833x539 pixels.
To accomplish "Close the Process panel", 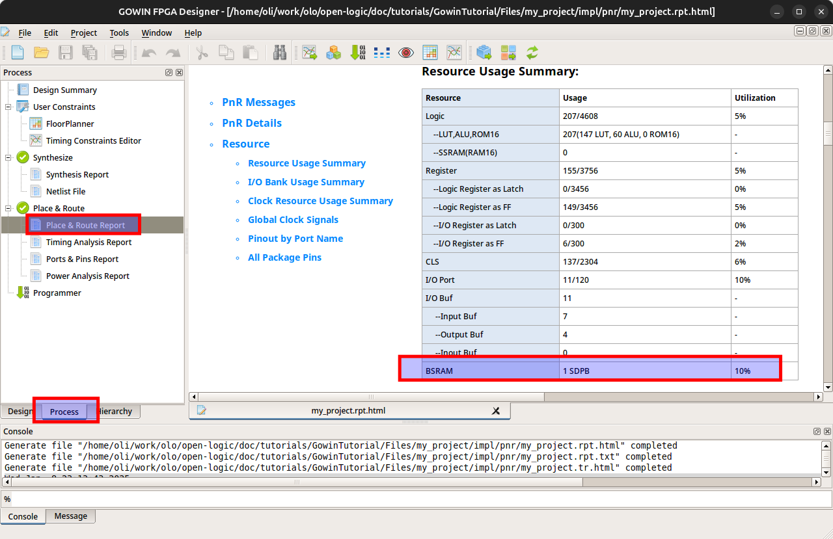I will (179, 72).
